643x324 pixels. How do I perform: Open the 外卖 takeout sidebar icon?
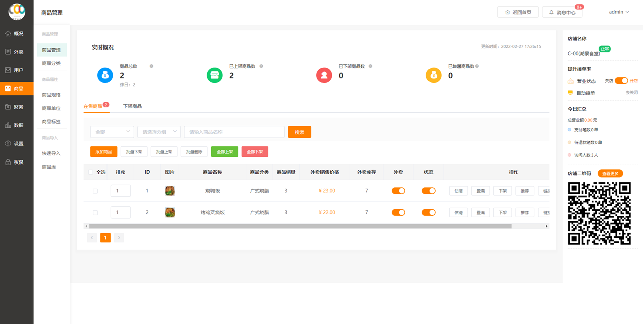8,52
